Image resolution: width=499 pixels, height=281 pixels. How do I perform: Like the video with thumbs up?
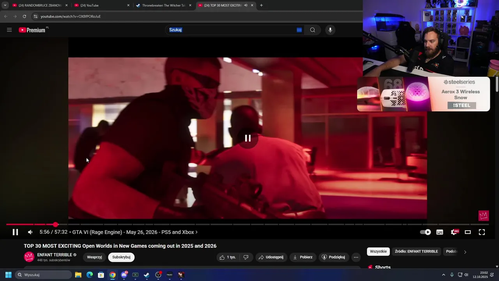228,257
